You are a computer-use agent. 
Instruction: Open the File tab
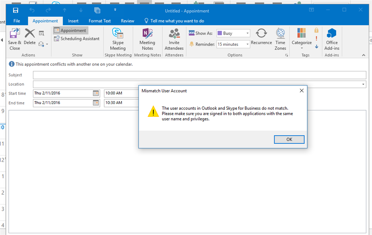tap(17, 21)
